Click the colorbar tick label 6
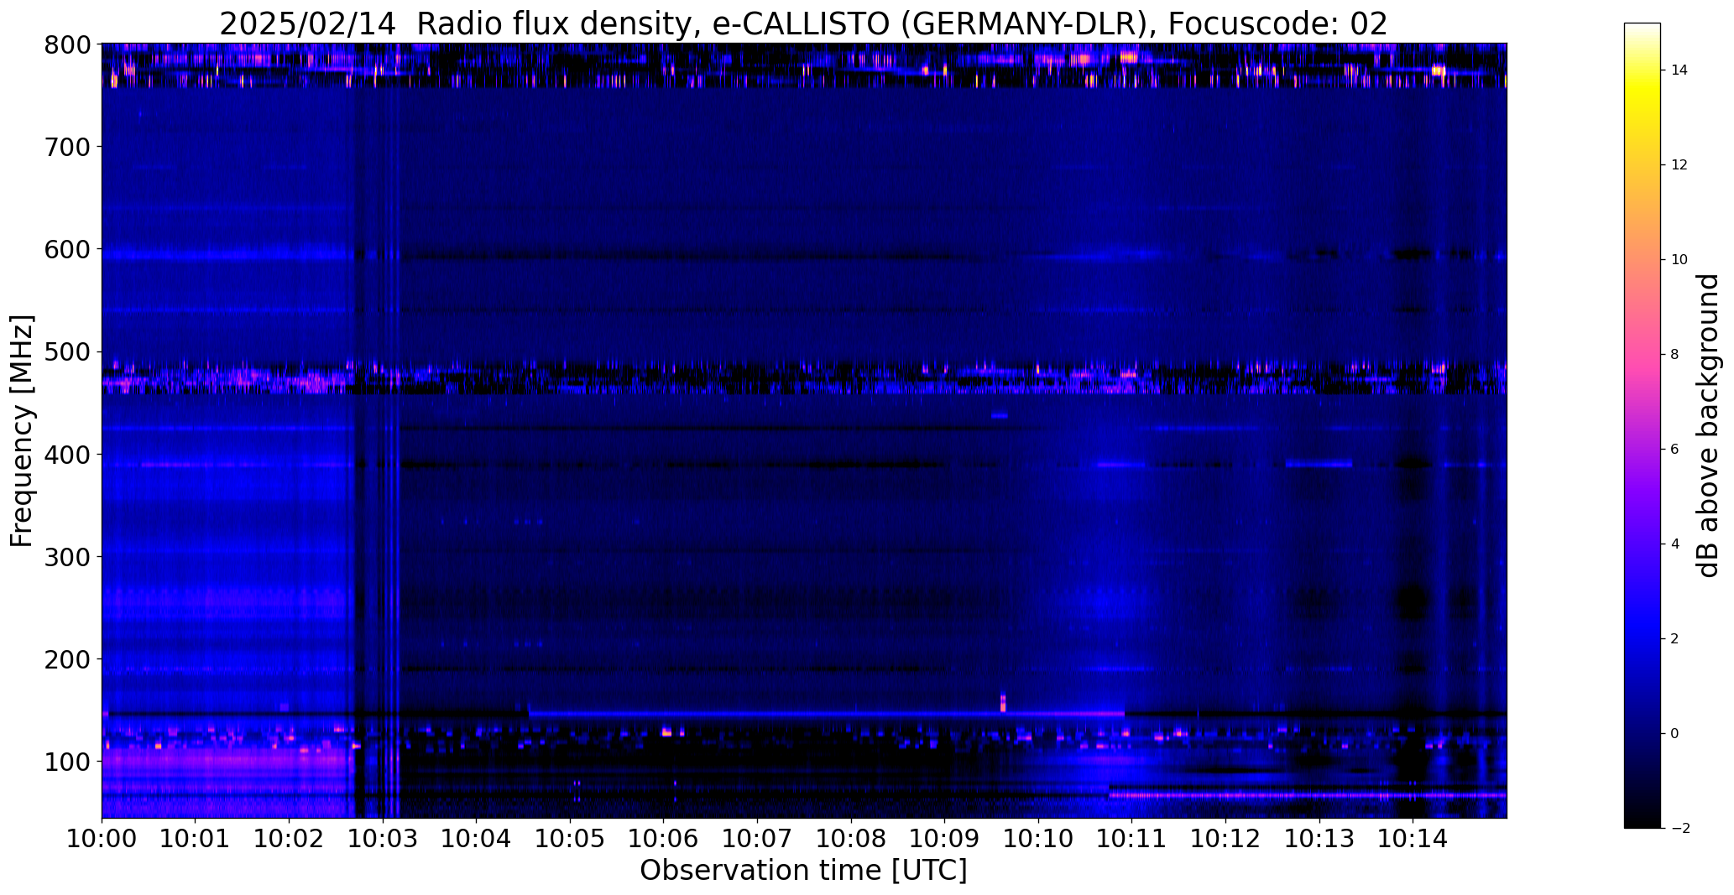The width and height of the screenshot is (1734, 895). 1675,450
